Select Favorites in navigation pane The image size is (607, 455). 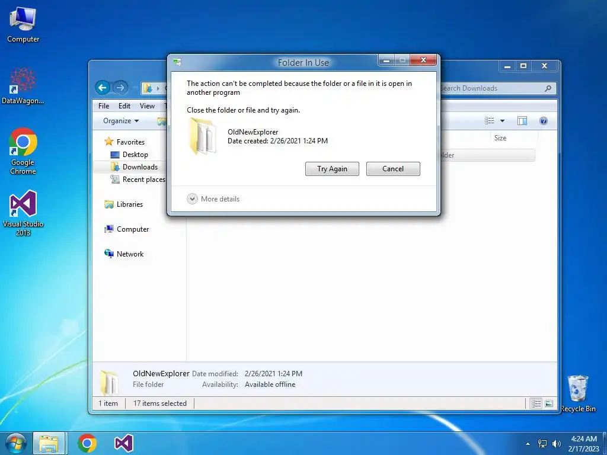130,142
